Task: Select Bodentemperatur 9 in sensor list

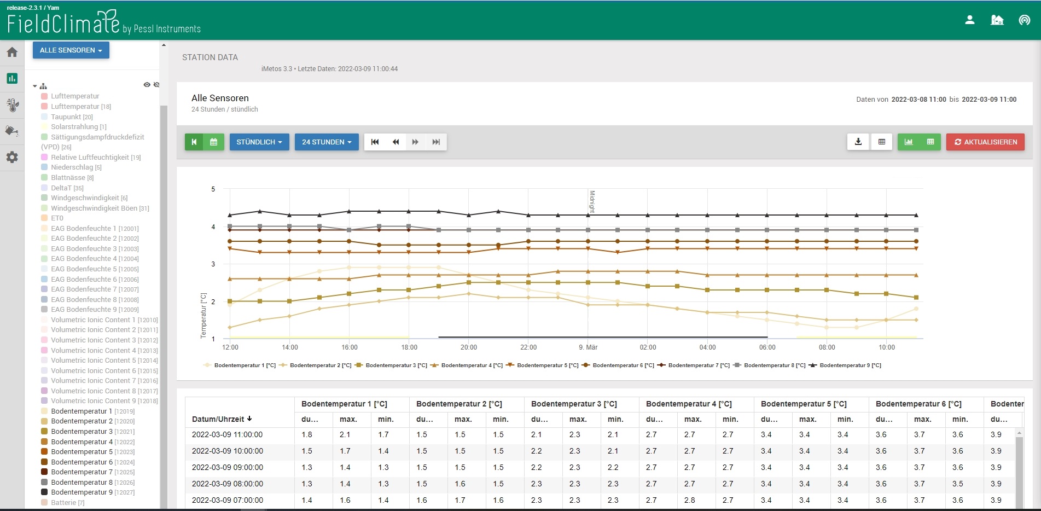Action: (82, 492)
